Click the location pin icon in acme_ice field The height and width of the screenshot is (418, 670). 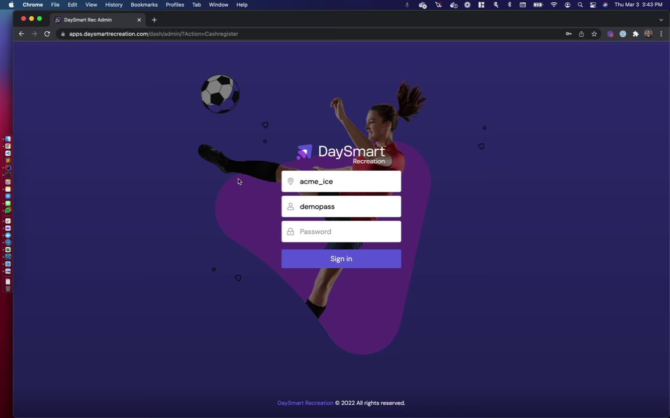[291, 181]
